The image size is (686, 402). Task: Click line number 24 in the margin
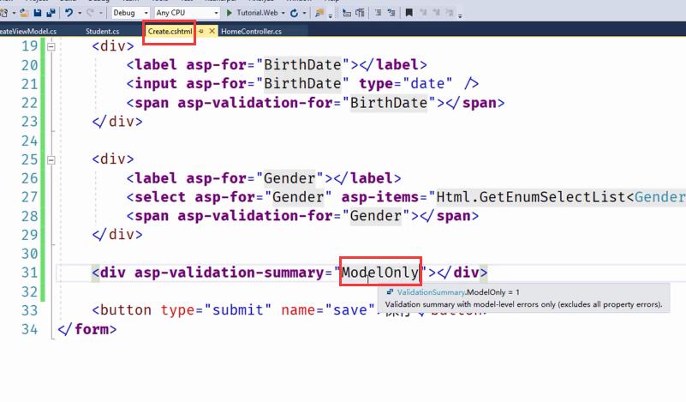point(29,141)
